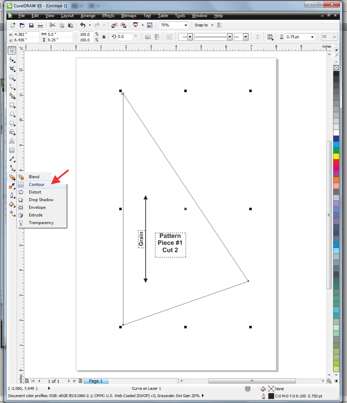Select the Polygon tool
This screenshot has width=347, height=403.
tap(12, 123)
